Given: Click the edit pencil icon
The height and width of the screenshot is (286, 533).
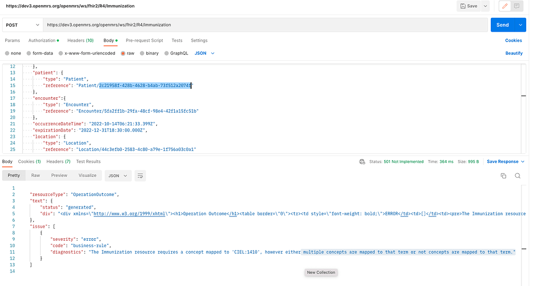Looking at the screenshot, I should (x=504, y=6).
